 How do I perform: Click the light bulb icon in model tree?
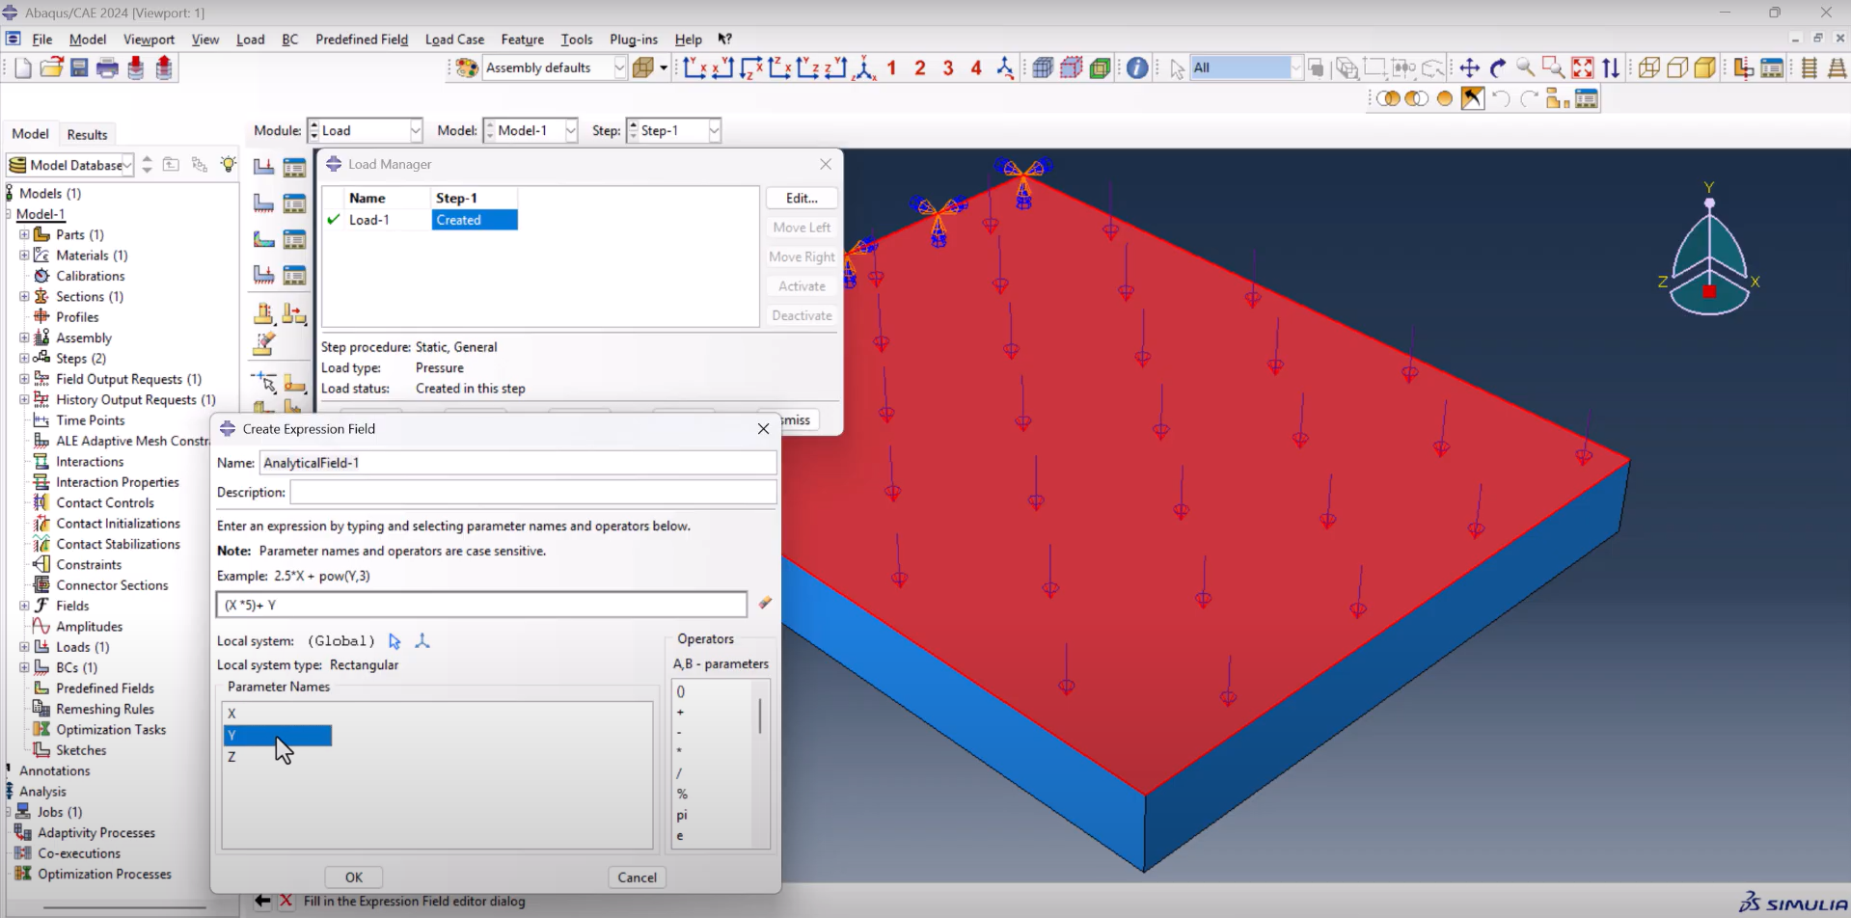click(x=228, y=164)
